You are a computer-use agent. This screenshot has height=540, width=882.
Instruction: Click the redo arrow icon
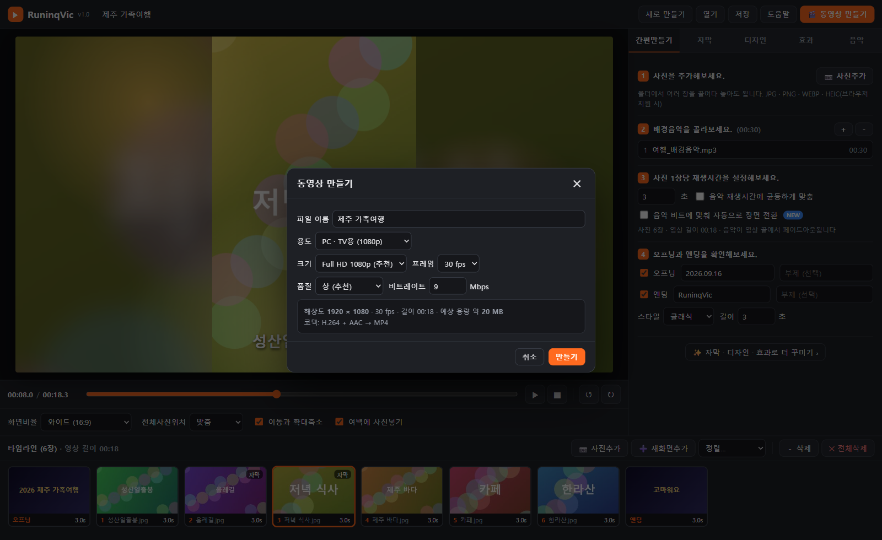611,395
